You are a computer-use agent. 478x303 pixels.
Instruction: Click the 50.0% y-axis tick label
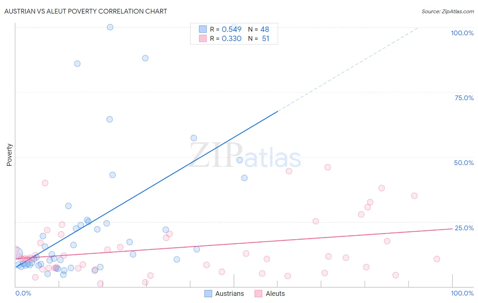point(464,163)
